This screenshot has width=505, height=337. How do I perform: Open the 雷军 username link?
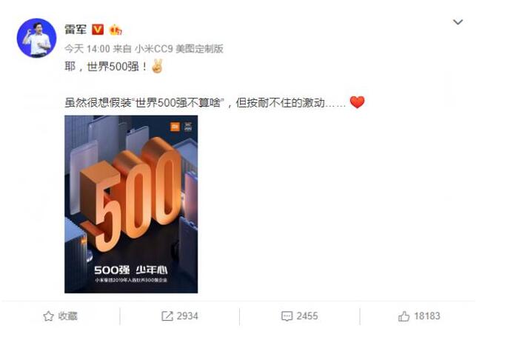[76, 30]
